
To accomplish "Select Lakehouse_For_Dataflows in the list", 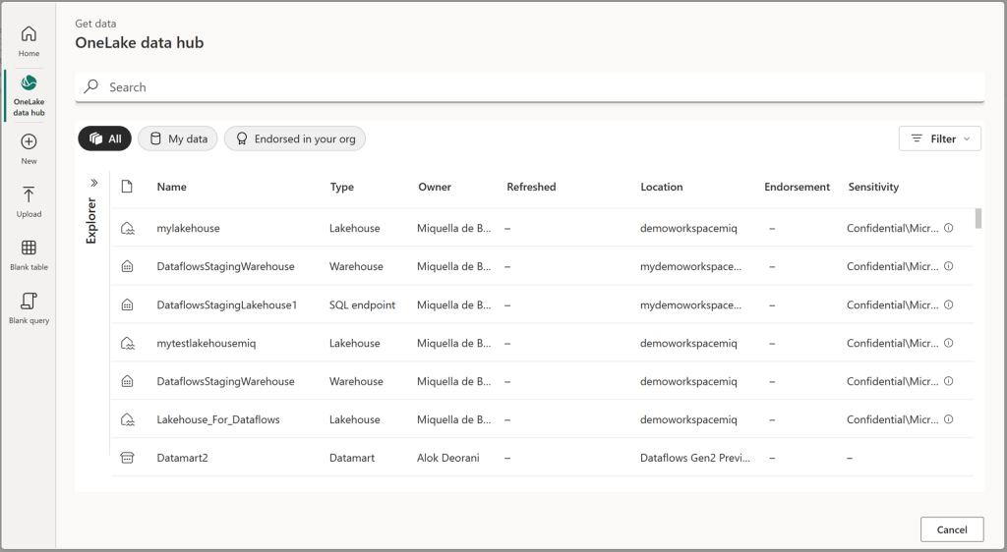I will [x=218, y=419].
